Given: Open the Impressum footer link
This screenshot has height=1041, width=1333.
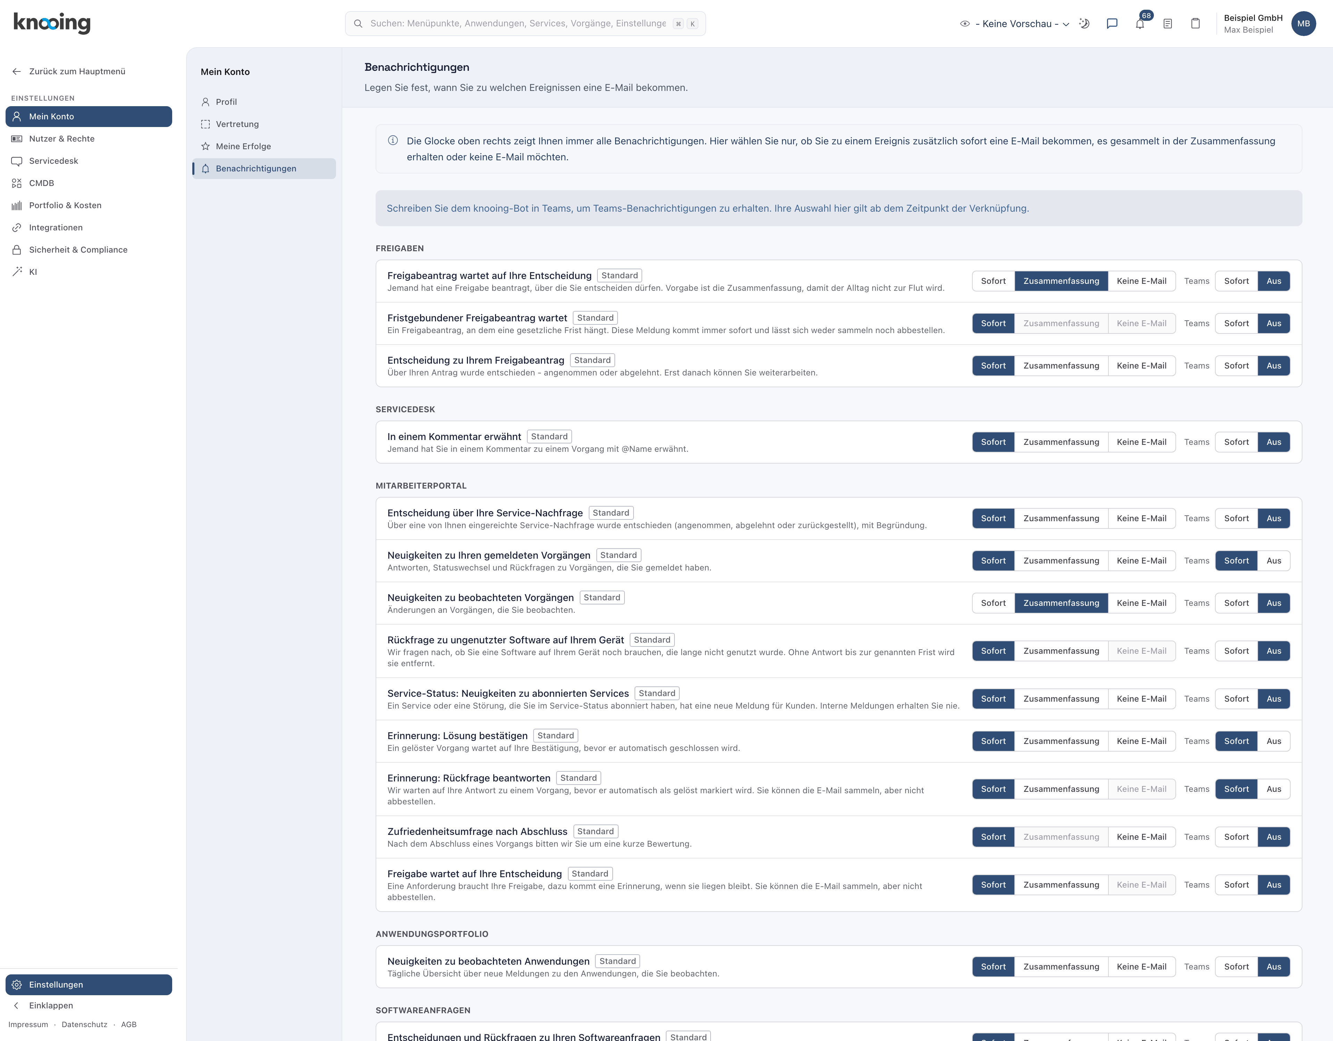Looking at the screenshot, I should (28, 1025).
